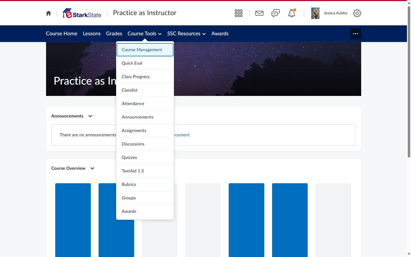Open the Announcements widget chevron menu
The image size is (411, 257).
tap(90, 116)
